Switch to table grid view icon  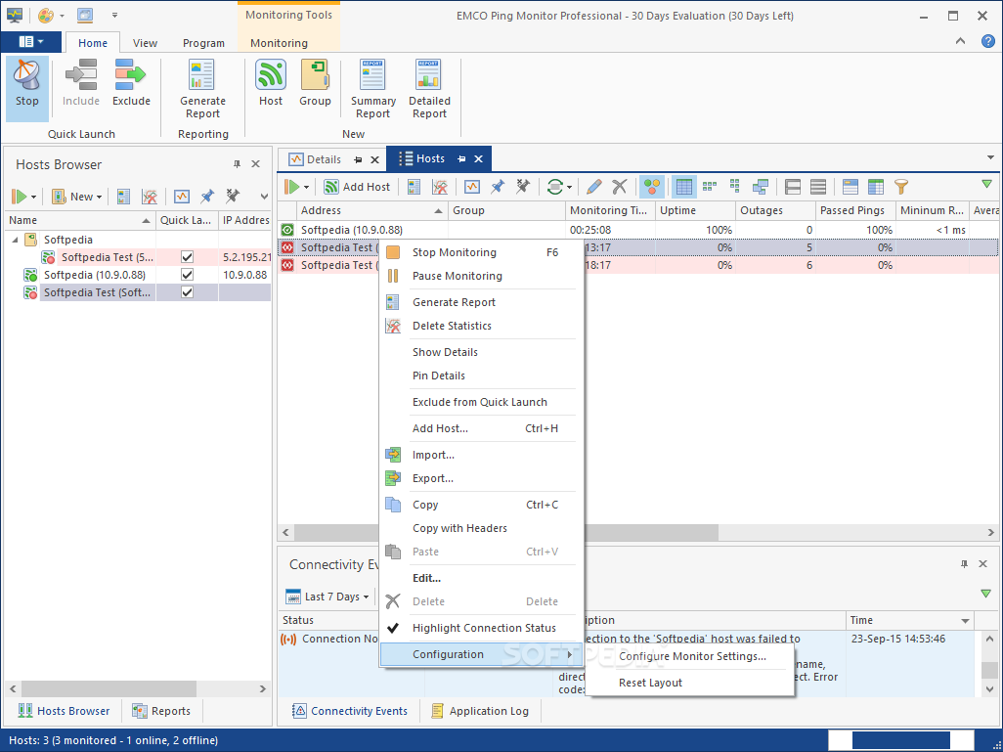[x=683, y=186]
